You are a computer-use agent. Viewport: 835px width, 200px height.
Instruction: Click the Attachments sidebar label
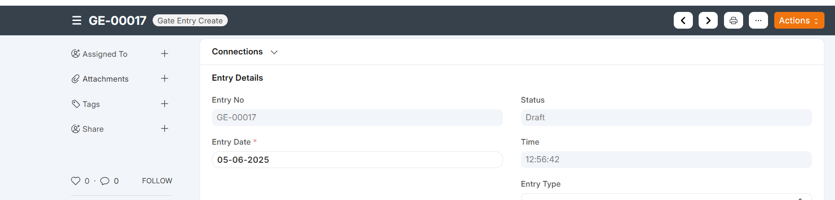(x=105, y=79)
